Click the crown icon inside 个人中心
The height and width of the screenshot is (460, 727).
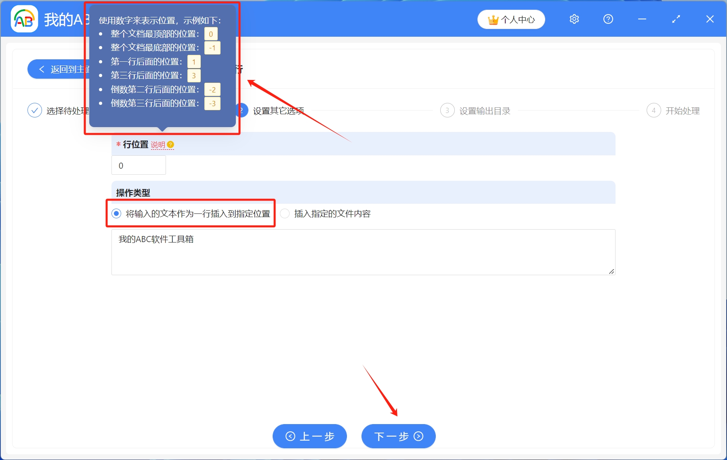pyautogui.click(x=494, y=19)
